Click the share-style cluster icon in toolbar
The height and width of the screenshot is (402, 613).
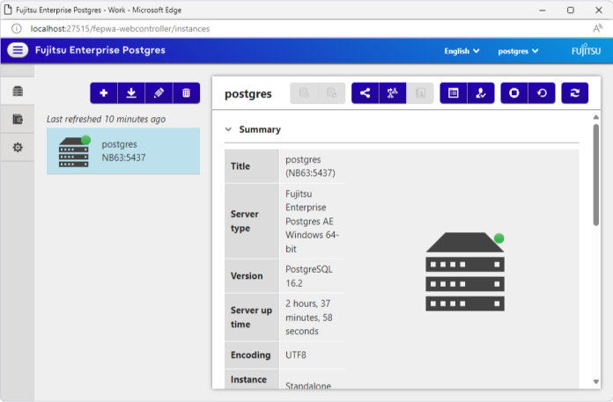click(x=365, y=93)
